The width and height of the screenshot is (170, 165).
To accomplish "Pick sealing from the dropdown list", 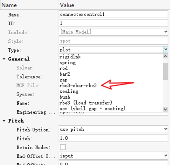I will point(69,92).
